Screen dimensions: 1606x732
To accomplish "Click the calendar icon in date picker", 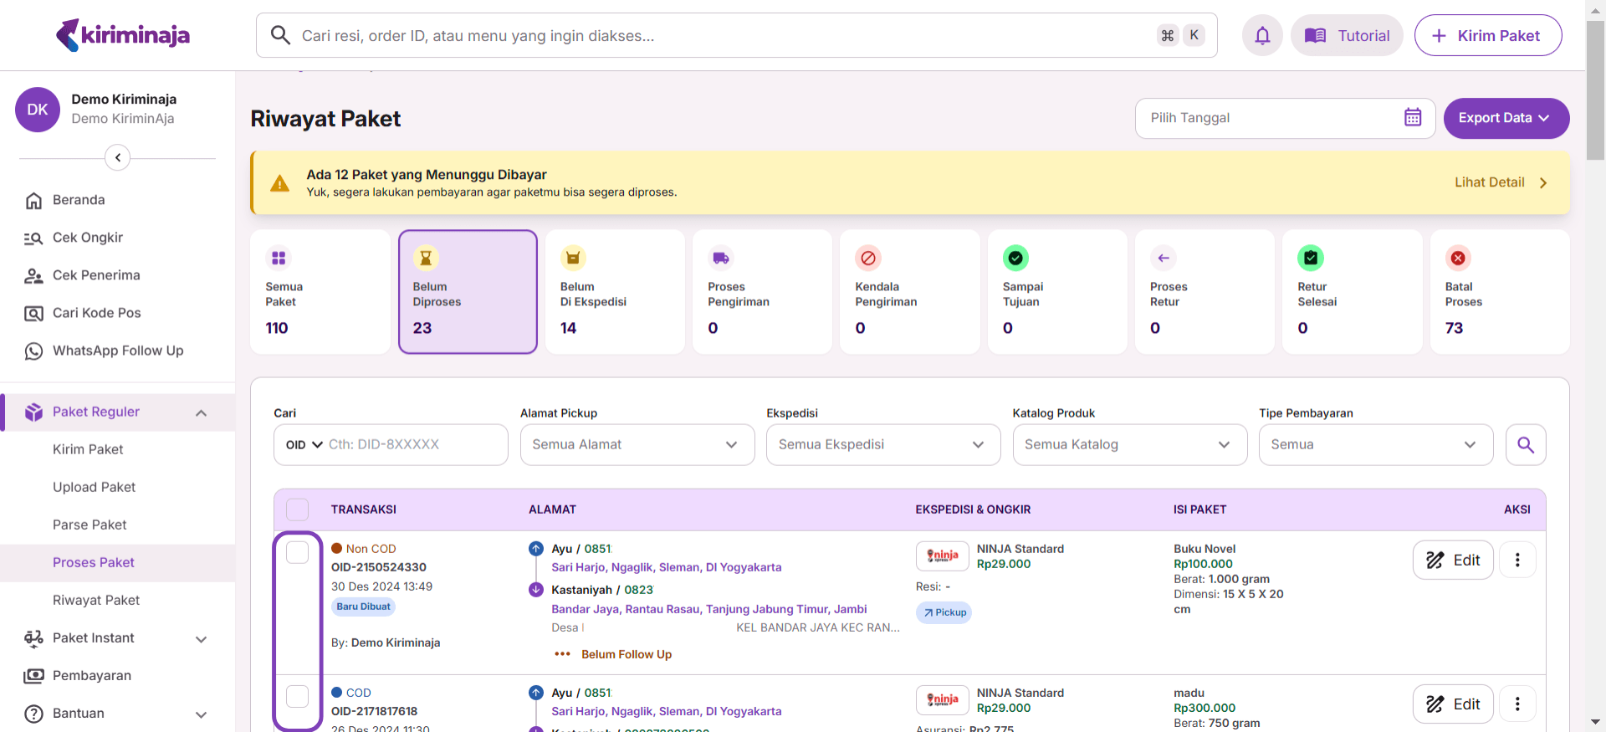I will [x=1413, y=118].
